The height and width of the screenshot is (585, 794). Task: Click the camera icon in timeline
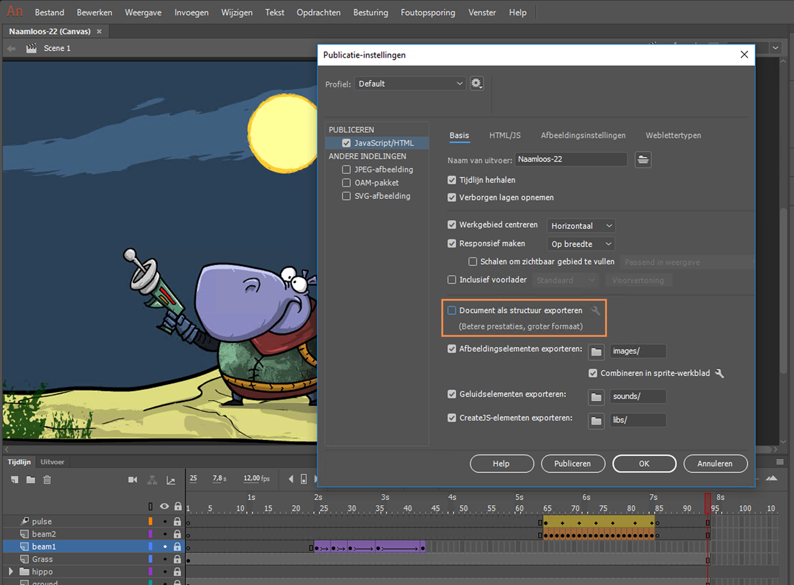[133, 479]
